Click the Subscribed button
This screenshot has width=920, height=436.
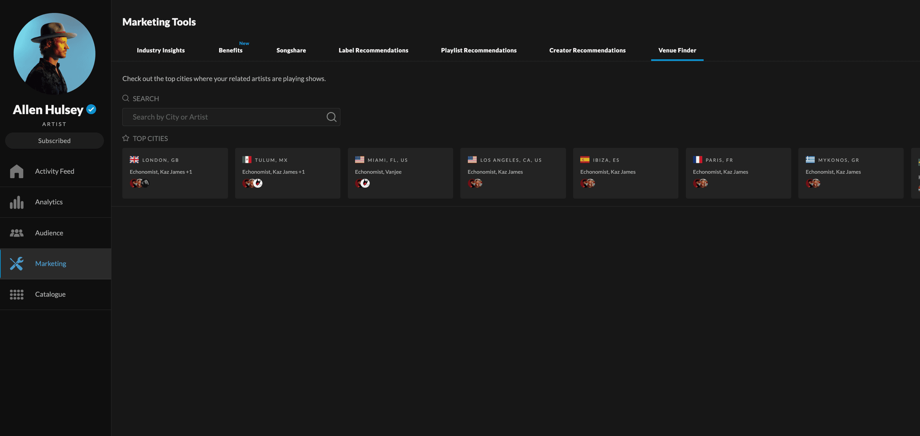coord(54,140)
